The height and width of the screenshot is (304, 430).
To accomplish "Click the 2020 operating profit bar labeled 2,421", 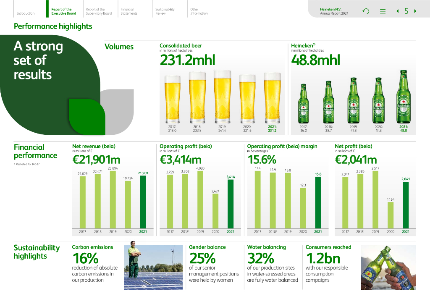I will click(215, 211).
